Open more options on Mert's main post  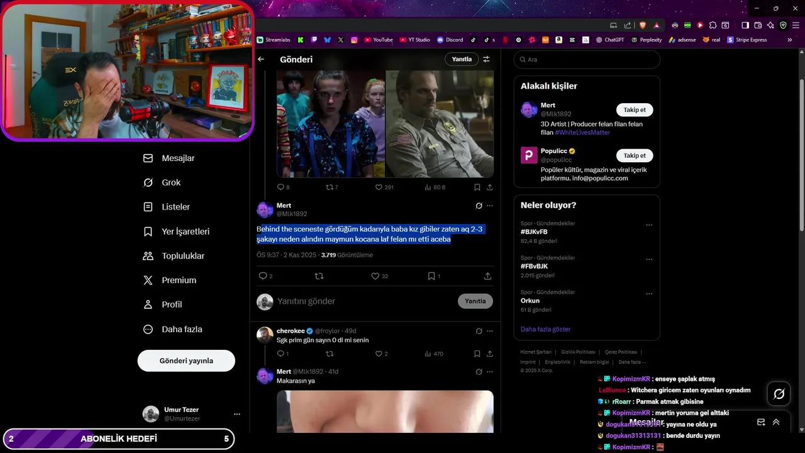click(490, 206)
